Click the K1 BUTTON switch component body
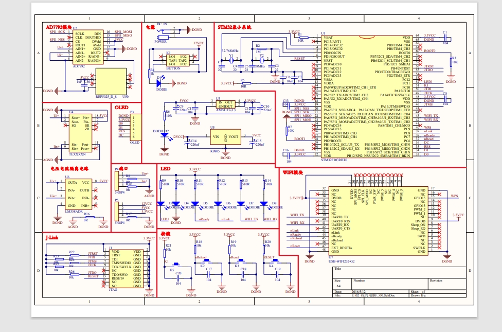 (x=177, y=60)
